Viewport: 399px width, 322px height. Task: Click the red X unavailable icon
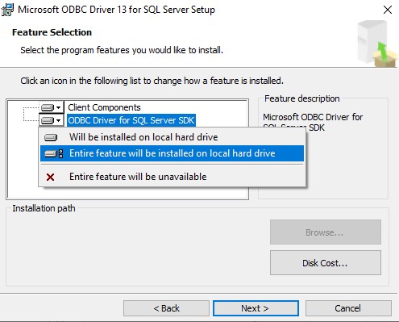pyautogui.click(x=50, y=177)
